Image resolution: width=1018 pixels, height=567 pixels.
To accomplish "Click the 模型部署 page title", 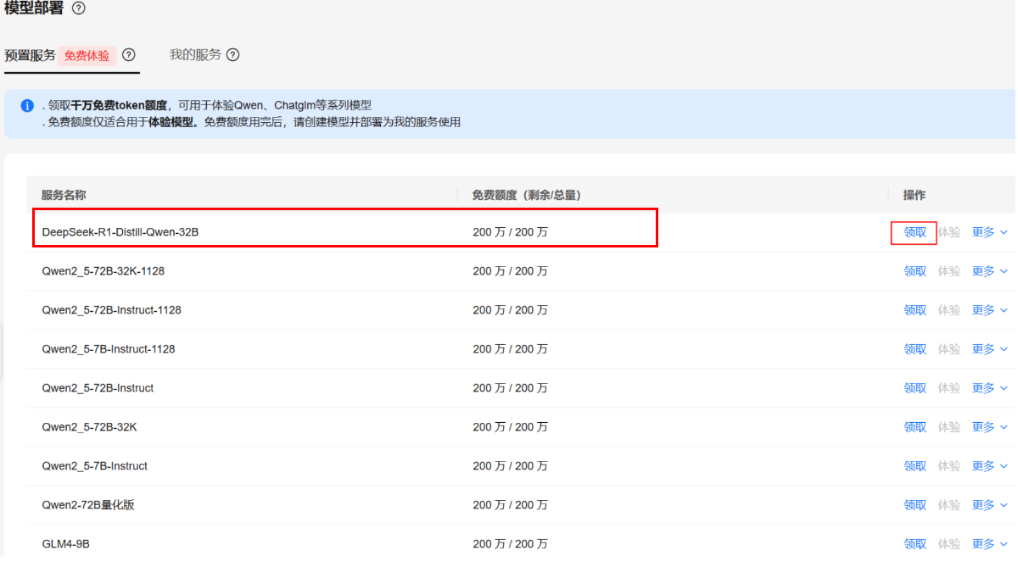I will [x=34, y=8].
